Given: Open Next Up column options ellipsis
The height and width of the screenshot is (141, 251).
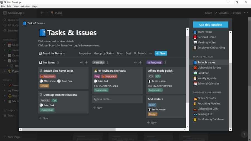Looking at the screenshot, I should pyautogui.click(x=136, y=62).
